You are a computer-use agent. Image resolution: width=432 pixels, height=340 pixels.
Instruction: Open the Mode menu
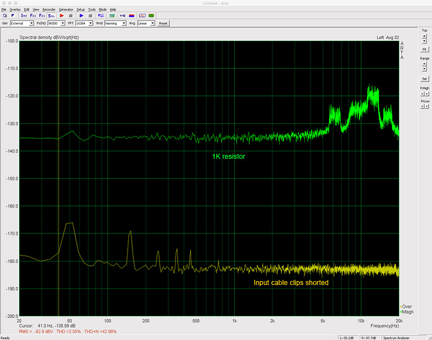[x=103, y=10]
